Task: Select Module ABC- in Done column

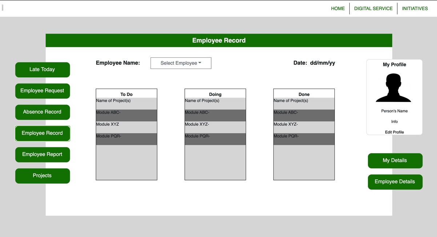Action: 304,115
